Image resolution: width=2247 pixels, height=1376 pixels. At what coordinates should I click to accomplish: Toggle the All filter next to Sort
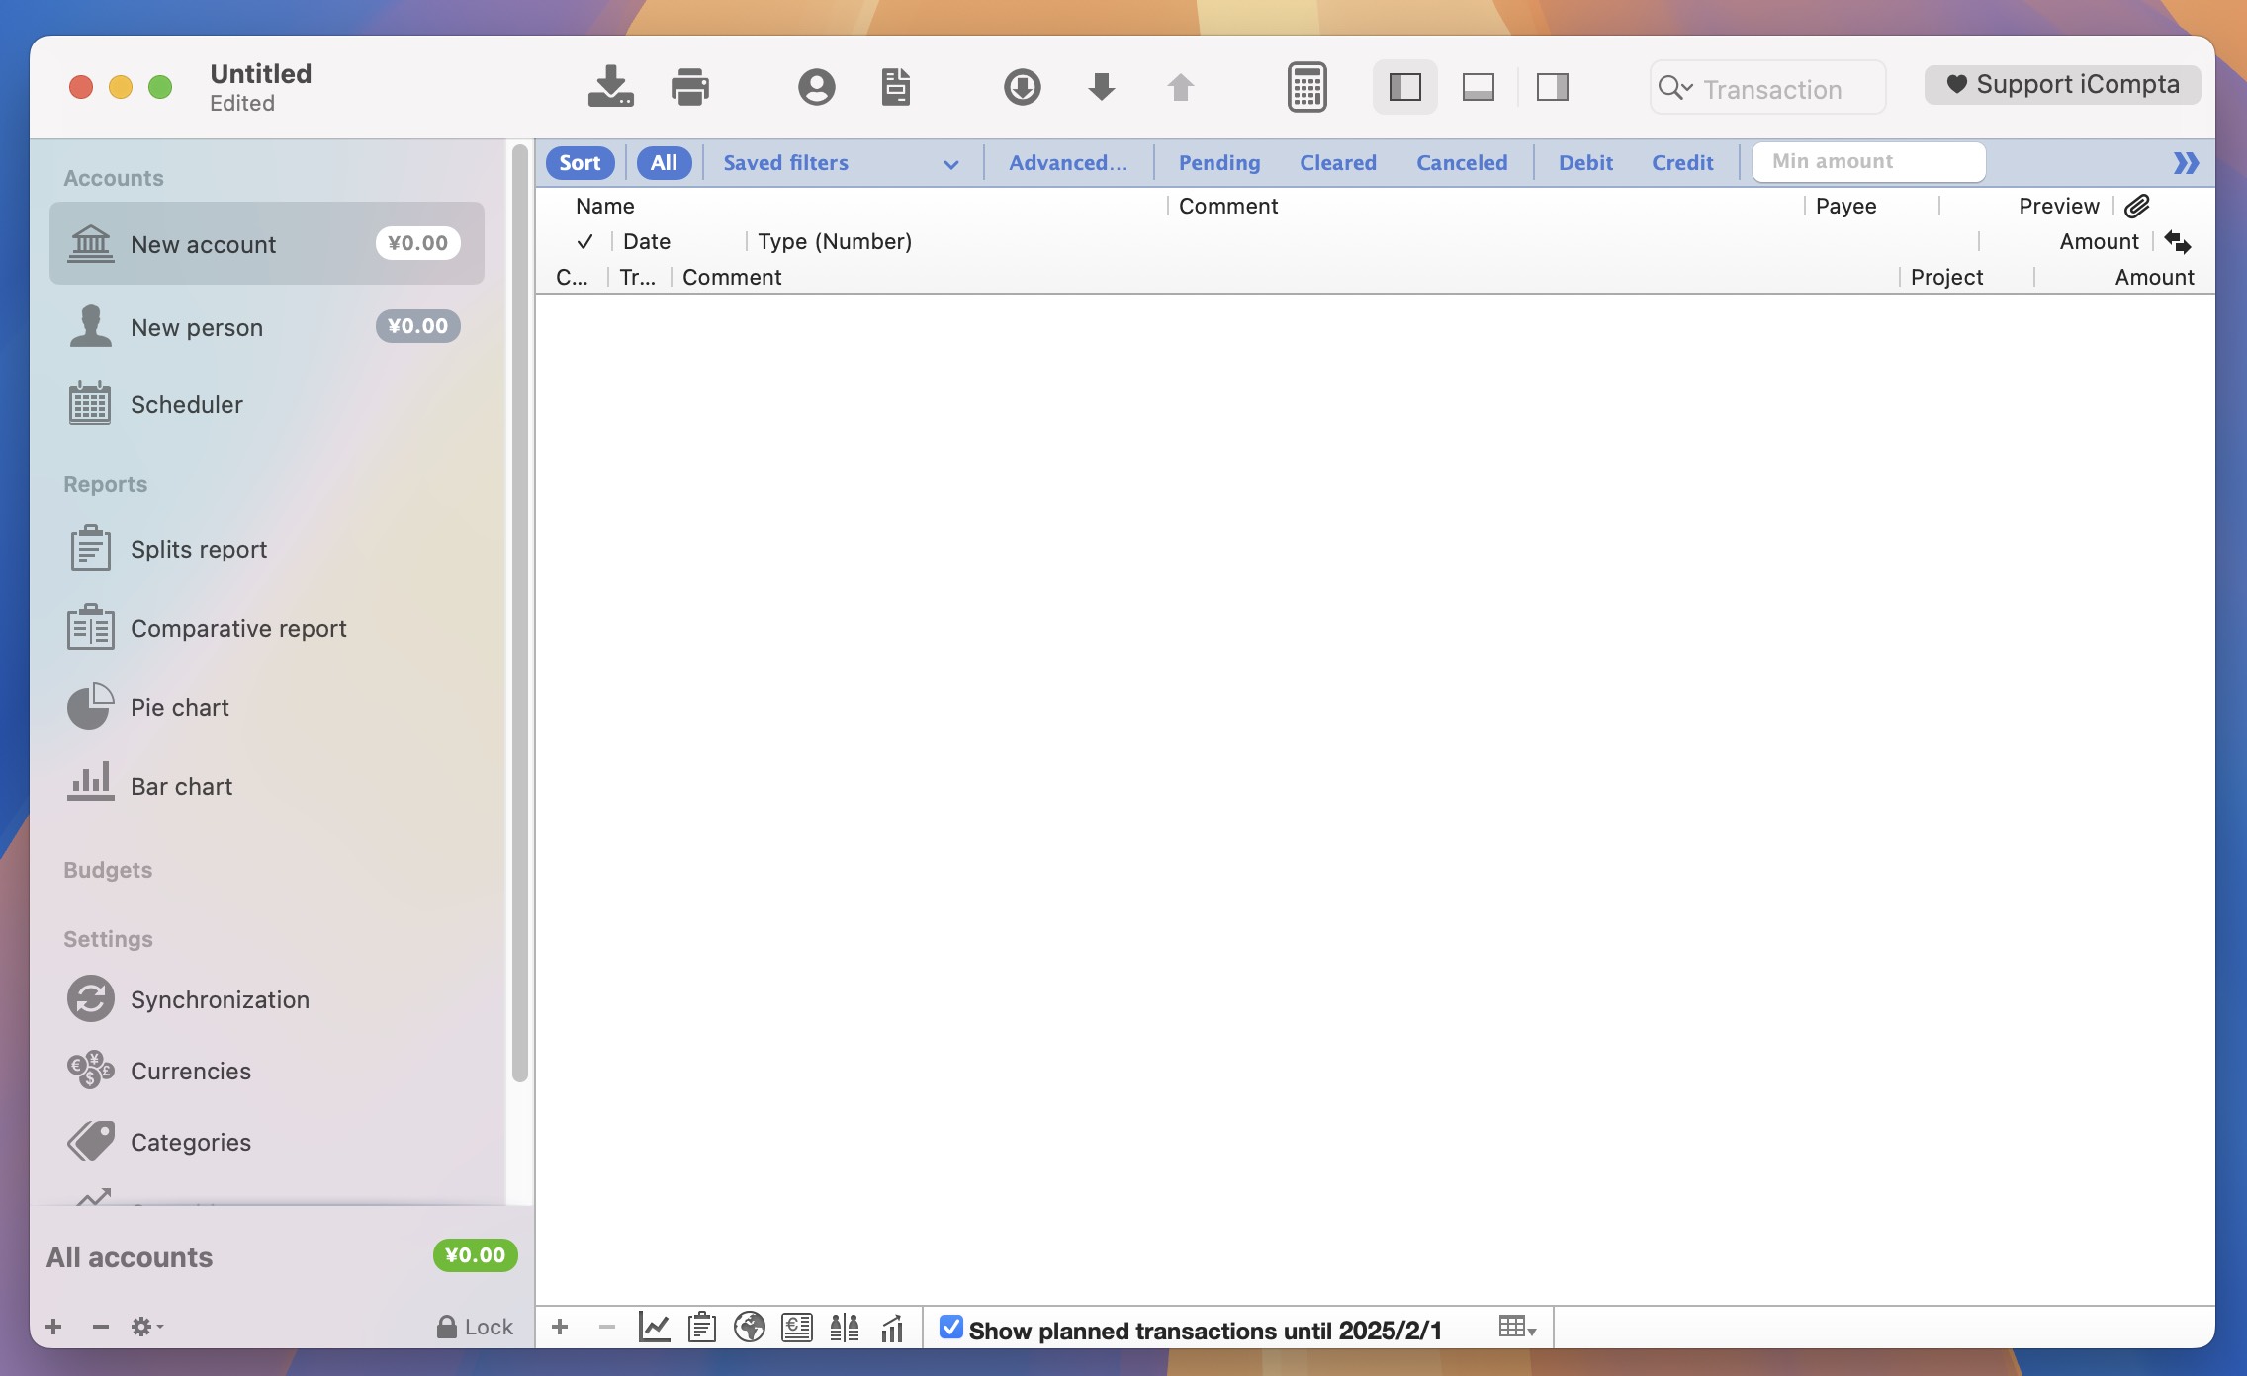point(663,162)
